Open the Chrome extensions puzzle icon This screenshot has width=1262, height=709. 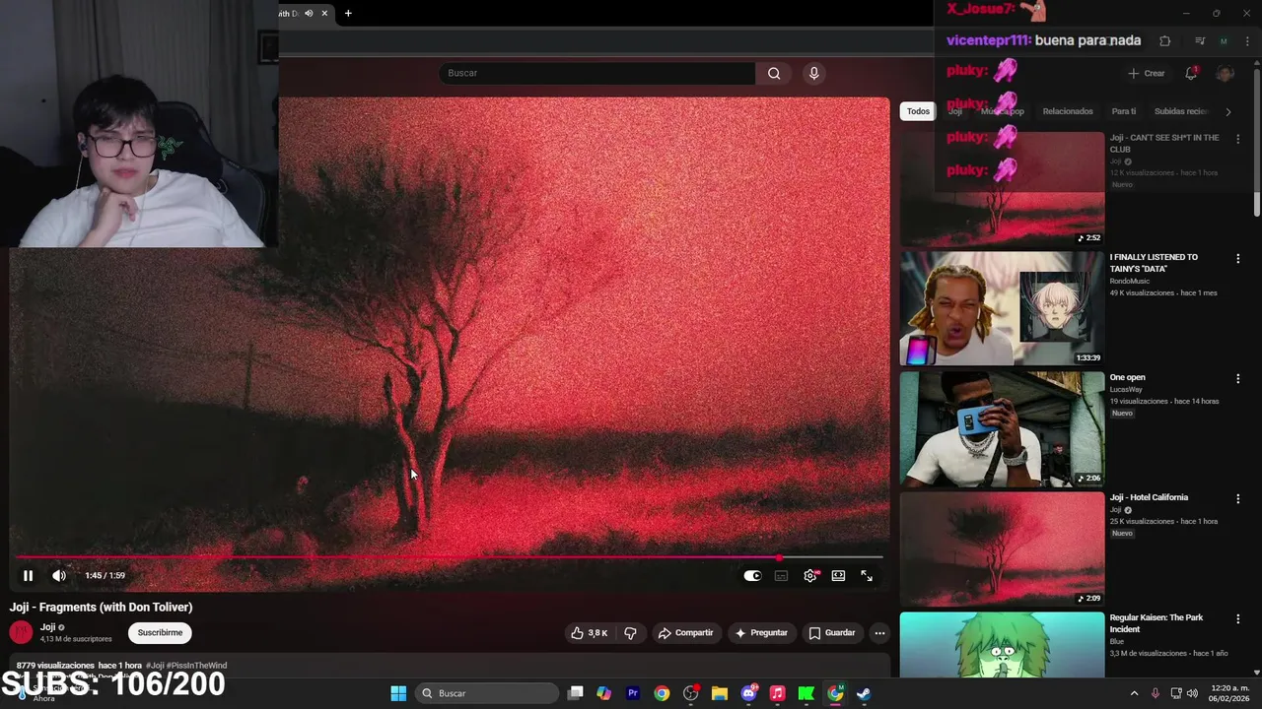point(1165,41)
